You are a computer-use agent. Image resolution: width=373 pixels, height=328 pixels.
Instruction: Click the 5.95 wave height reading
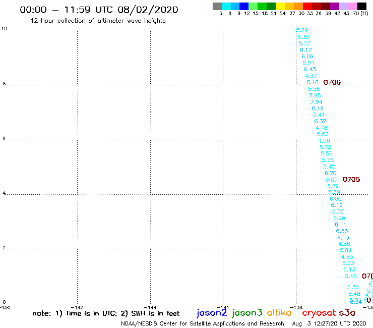315,95
